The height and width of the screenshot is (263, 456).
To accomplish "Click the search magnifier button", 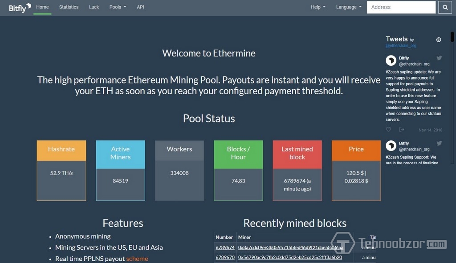I will tap(445, 7).
